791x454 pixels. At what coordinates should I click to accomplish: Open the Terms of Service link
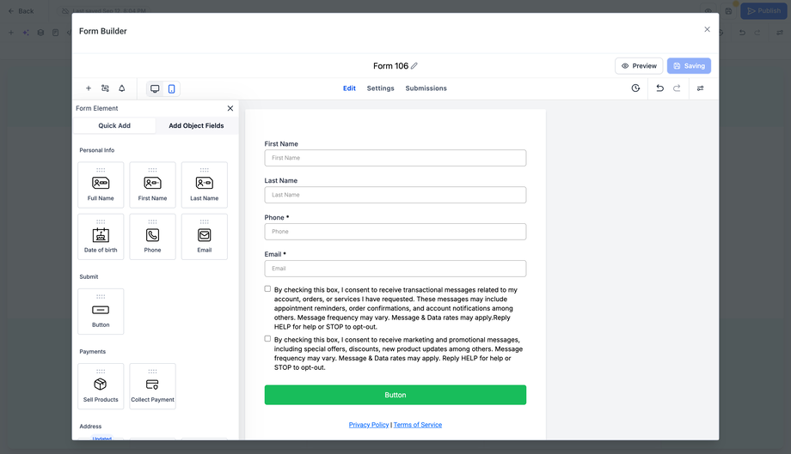tap(418, 425)
